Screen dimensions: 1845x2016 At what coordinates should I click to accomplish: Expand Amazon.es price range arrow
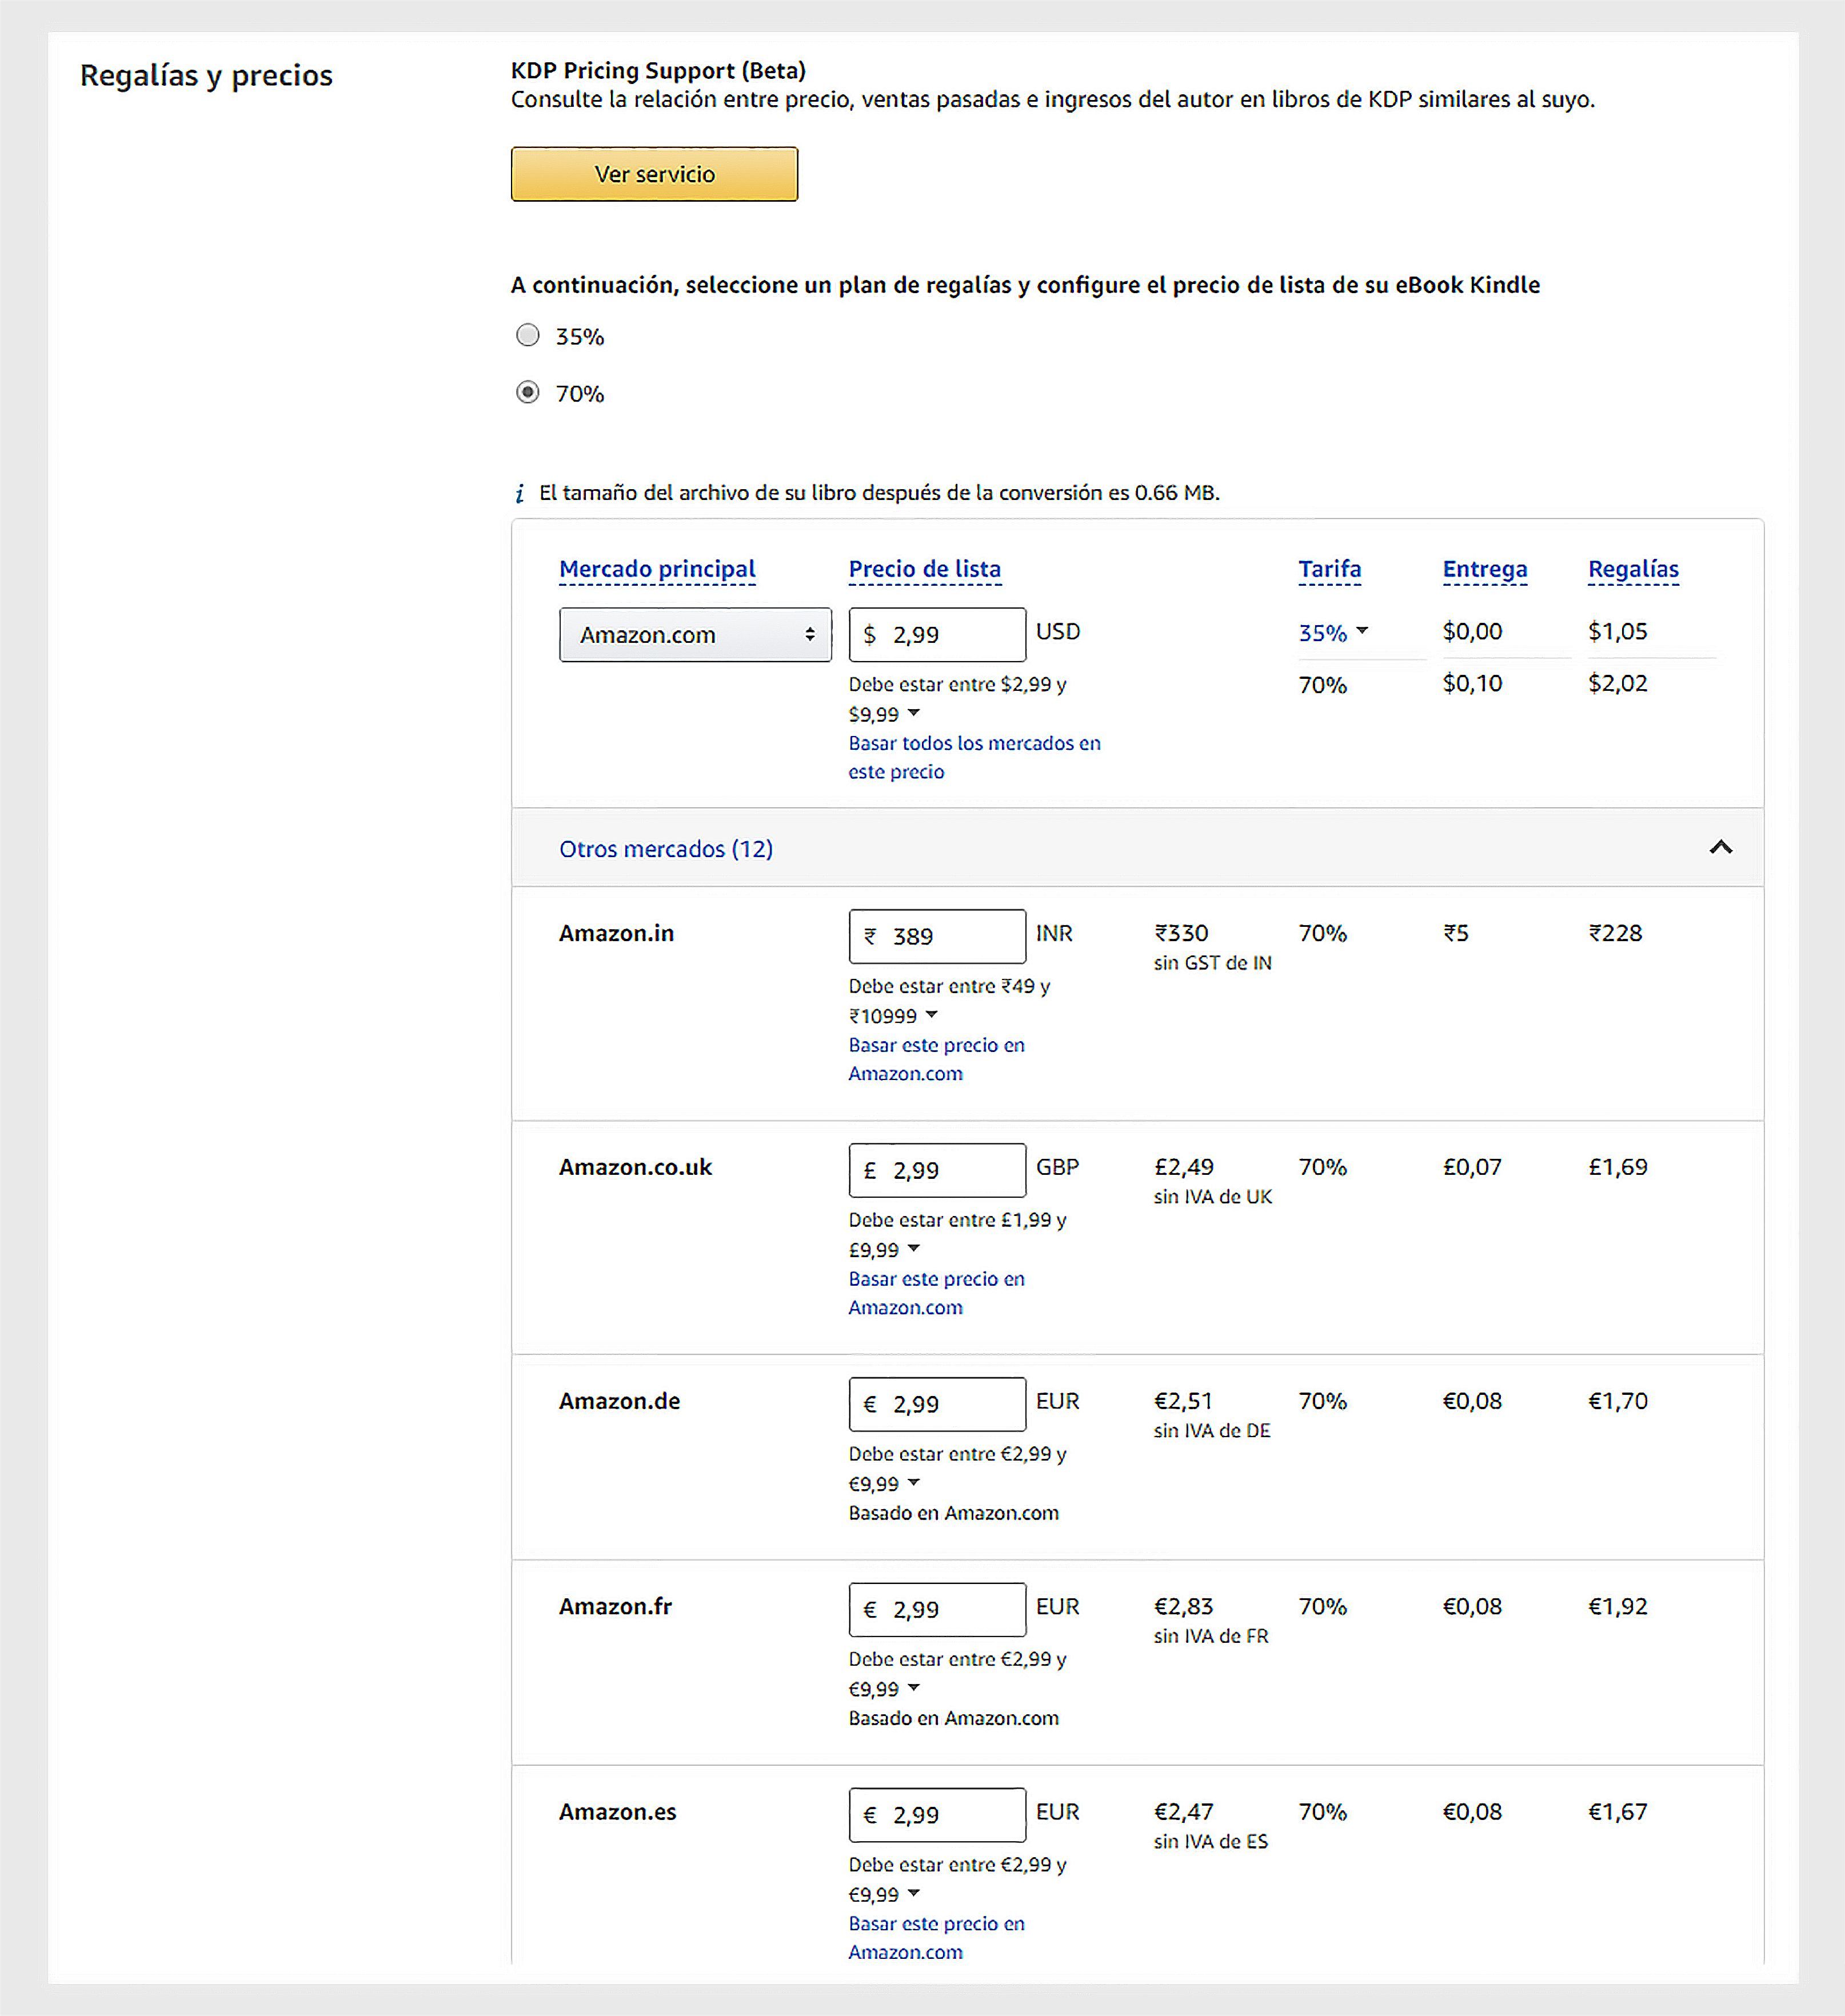coord(913,1894)
